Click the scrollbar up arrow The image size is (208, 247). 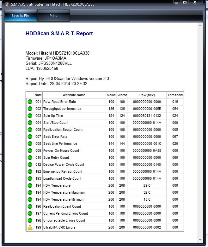click(200, 25)
